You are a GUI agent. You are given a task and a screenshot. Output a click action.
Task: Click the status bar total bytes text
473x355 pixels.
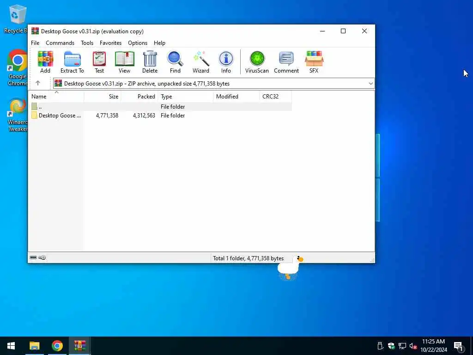click(248, 258)
